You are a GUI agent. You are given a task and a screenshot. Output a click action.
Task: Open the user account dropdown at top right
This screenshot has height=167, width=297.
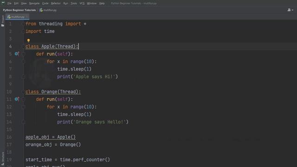(290, 10)
